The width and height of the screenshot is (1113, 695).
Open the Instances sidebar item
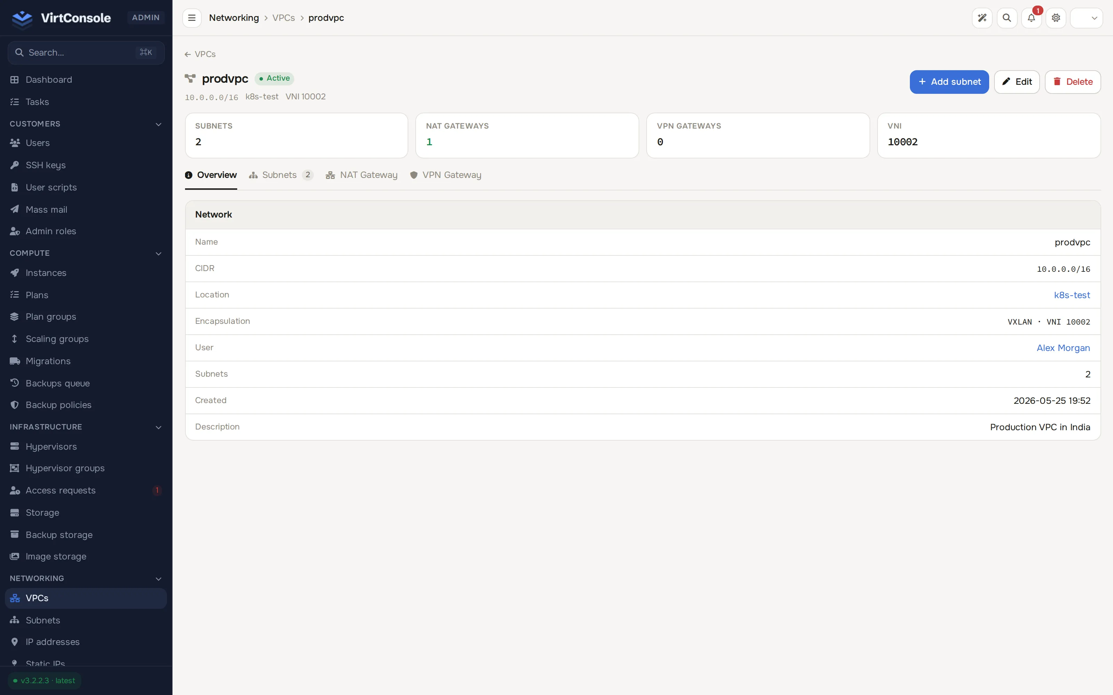(x=86, y=272)
